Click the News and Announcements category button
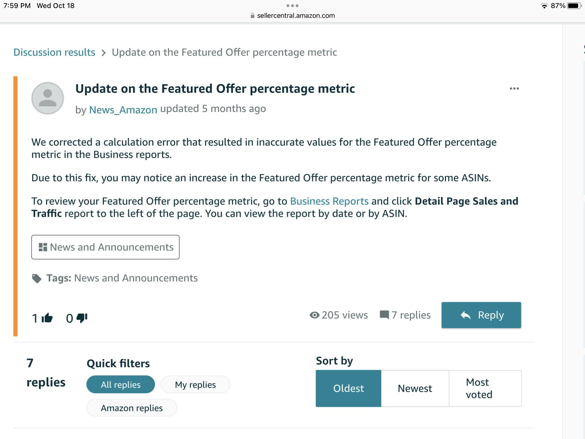Viewport: 585px width, 439px height. click(105, 247)
